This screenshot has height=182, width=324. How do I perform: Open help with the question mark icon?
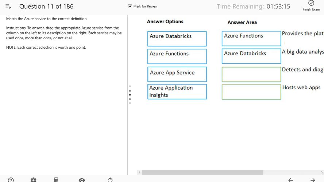click(x=11, y=180)
